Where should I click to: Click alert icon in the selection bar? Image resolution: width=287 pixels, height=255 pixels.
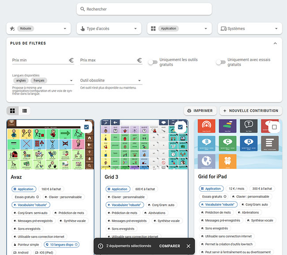pyautogui.click(x=101, y=246)
